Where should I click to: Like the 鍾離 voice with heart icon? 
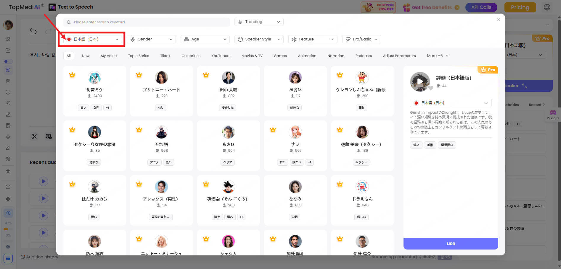click(x=431, y=88)
